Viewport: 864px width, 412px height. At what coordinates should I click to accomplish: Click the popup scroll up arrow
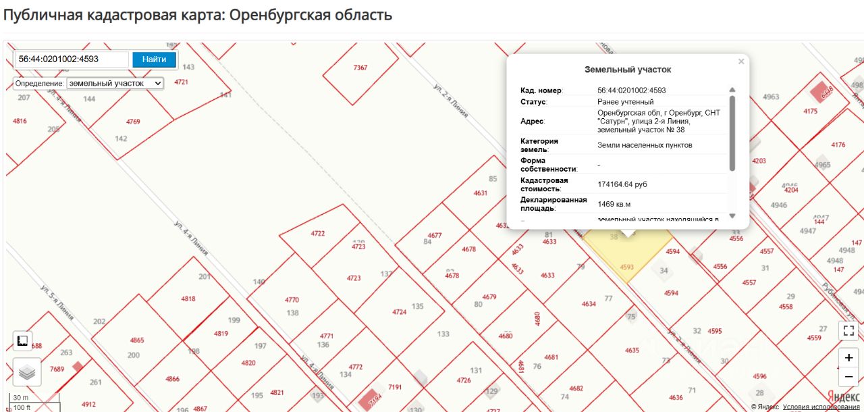coord(732,90)
